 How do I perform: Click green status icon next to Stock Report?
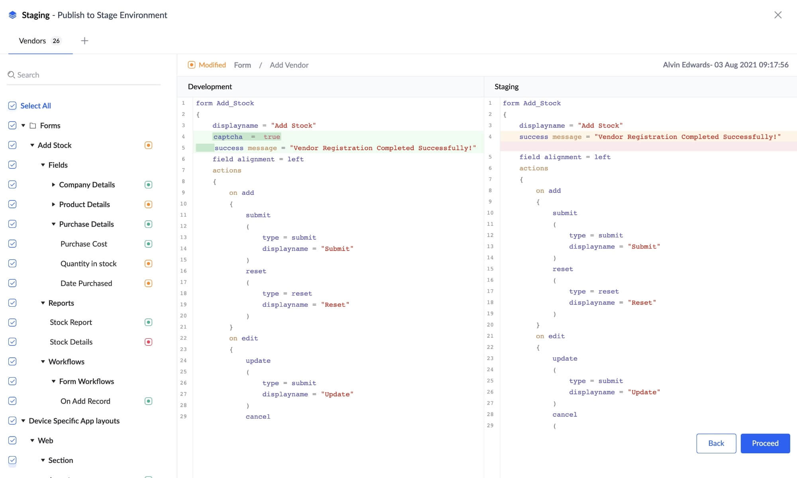tap(148, 322)
